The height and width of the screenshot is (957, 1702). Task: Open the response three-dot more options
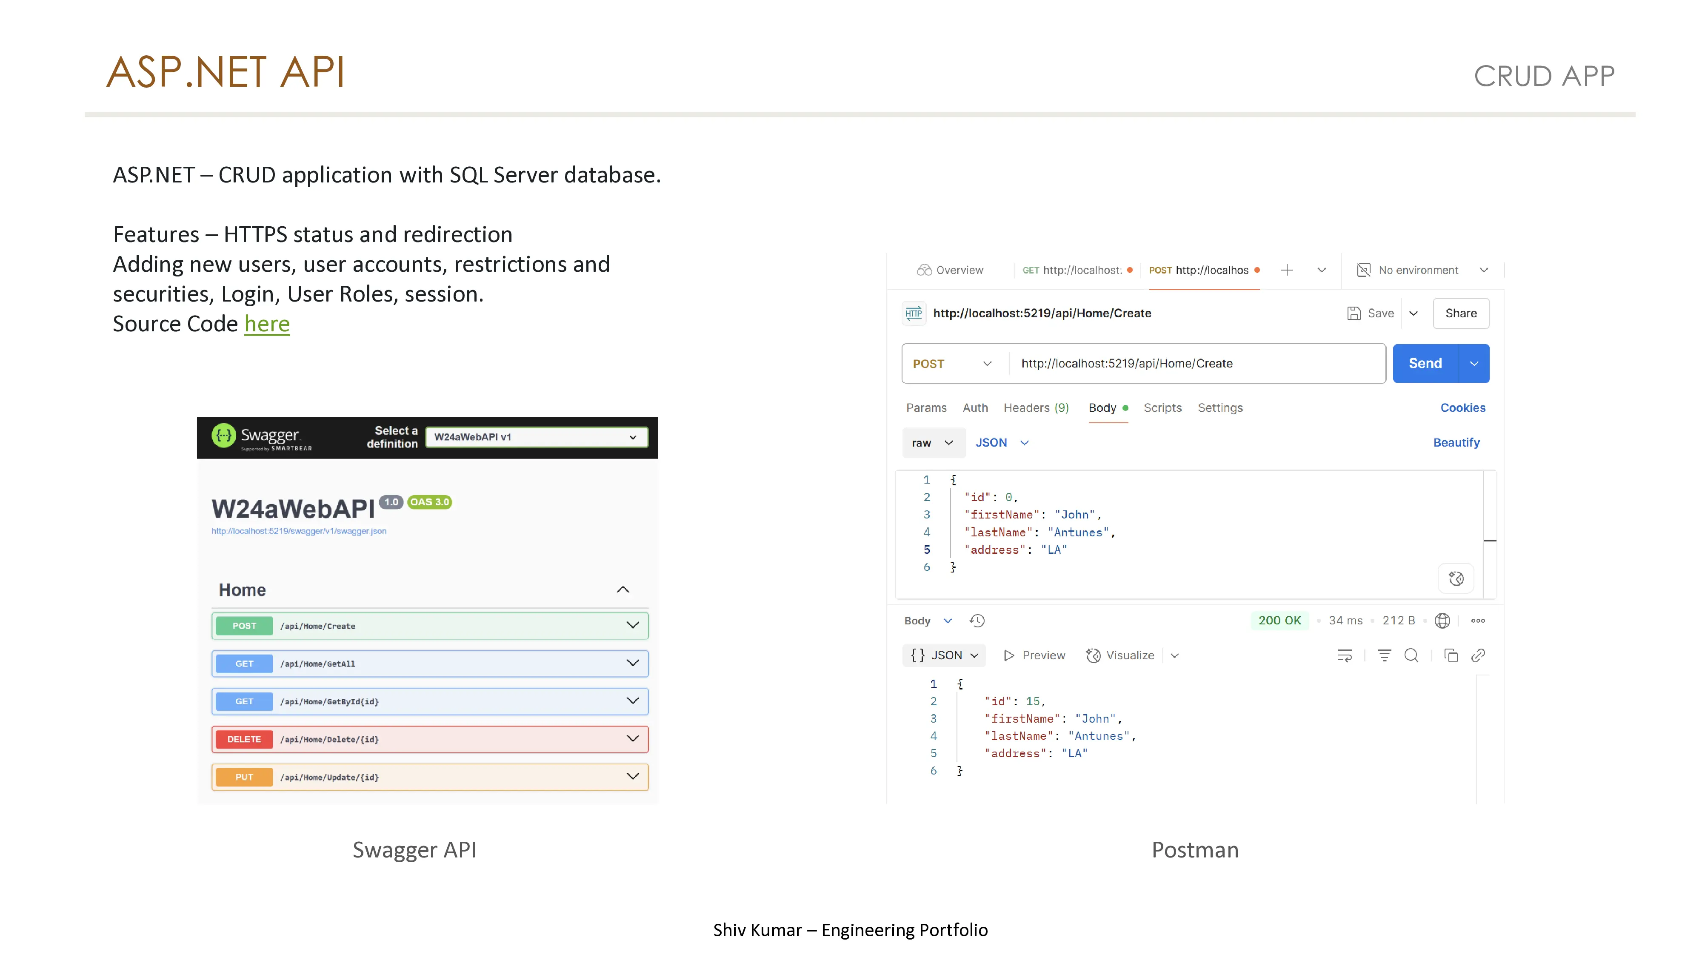pos(1478,621)
